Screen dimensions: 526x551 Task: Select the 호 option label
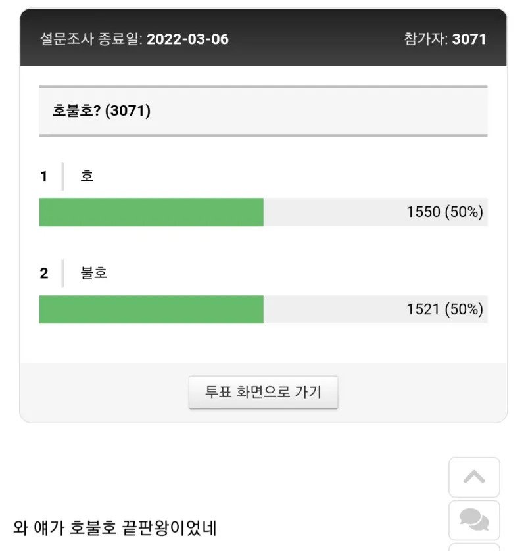click(87, 176)
